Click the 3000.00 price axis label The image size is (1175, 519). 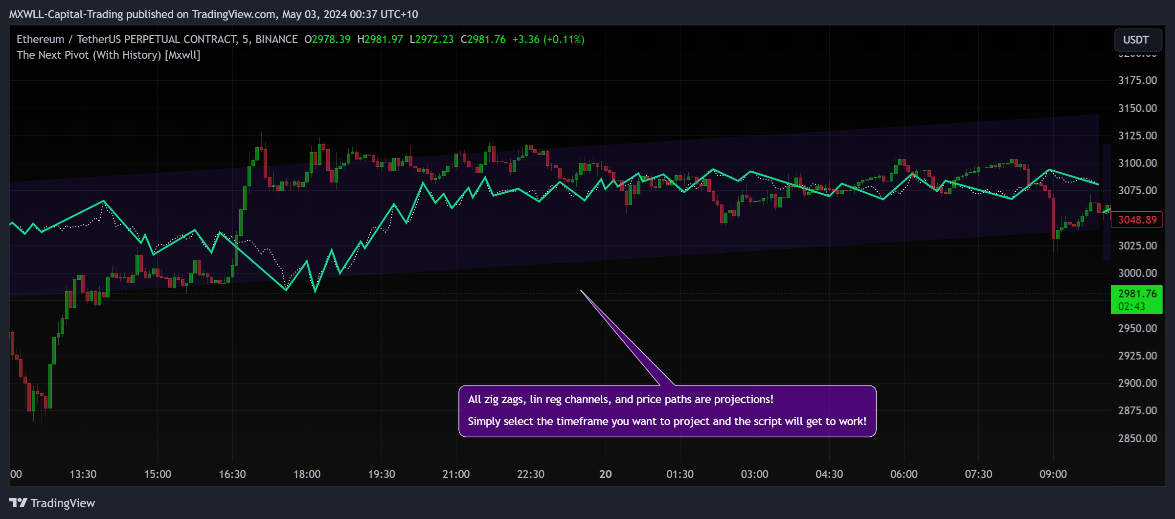point(1137,273)
